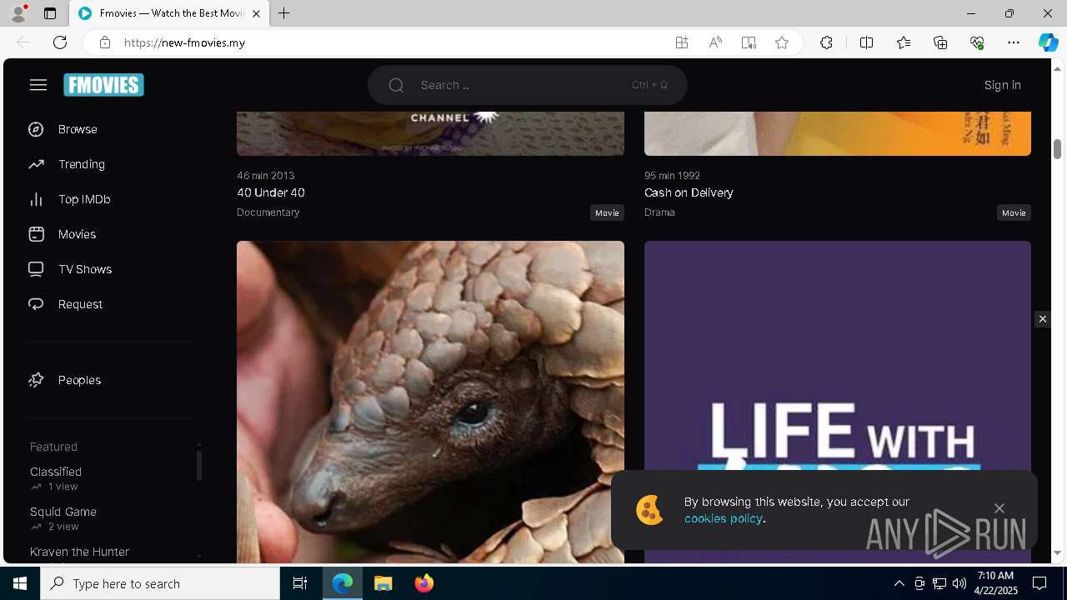Click the page vertical scrollbar thumb
The image size is (1067, 600).
click(1057, 149)
